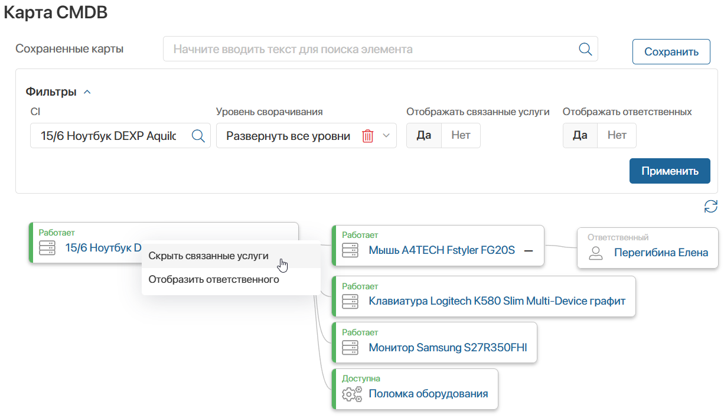Click the server icon of the 15/6 Ноутбук node
The height and width of the screenshot is (418, 724).
point(47,248)
